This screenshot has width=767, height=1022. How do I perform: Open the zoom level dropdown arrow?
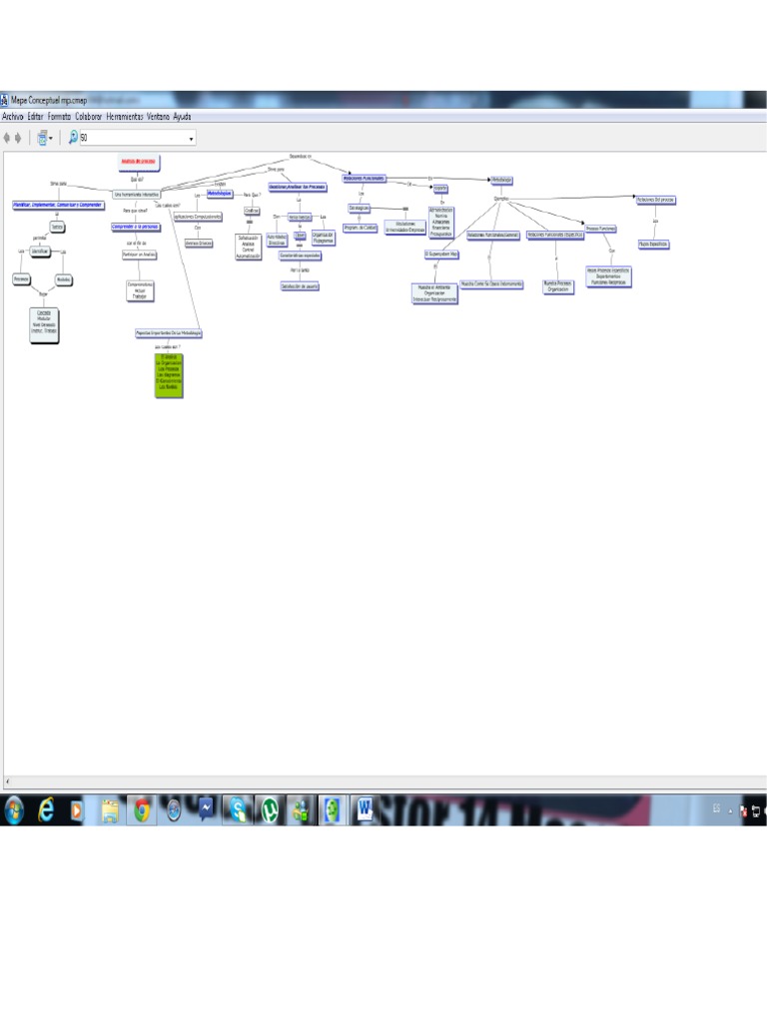pos(191,138)
